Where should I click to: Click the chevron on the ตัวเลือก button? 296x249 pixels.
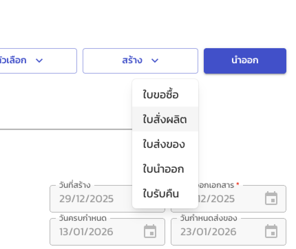click(39, 61)
